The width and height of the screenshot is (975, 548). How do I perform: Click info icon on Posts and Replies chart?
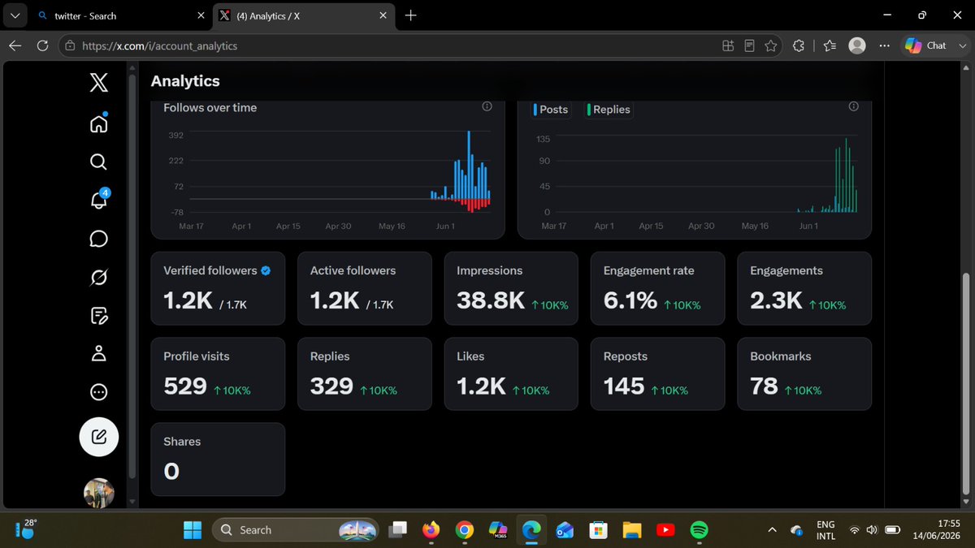click(853, 106)
